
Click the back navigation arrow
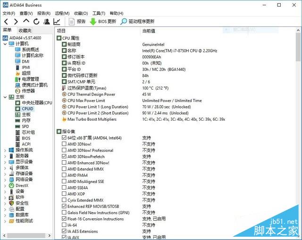click(5, 21)
